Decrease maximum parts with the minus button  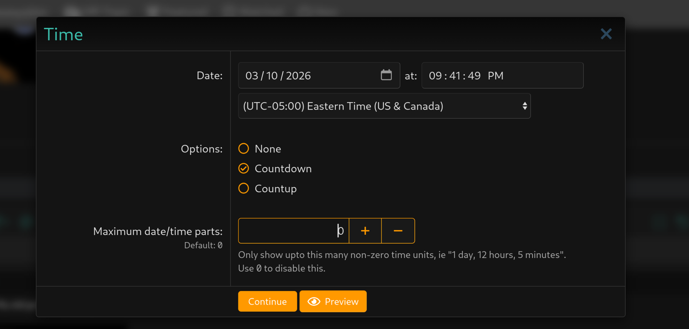(x=398, y=231)
